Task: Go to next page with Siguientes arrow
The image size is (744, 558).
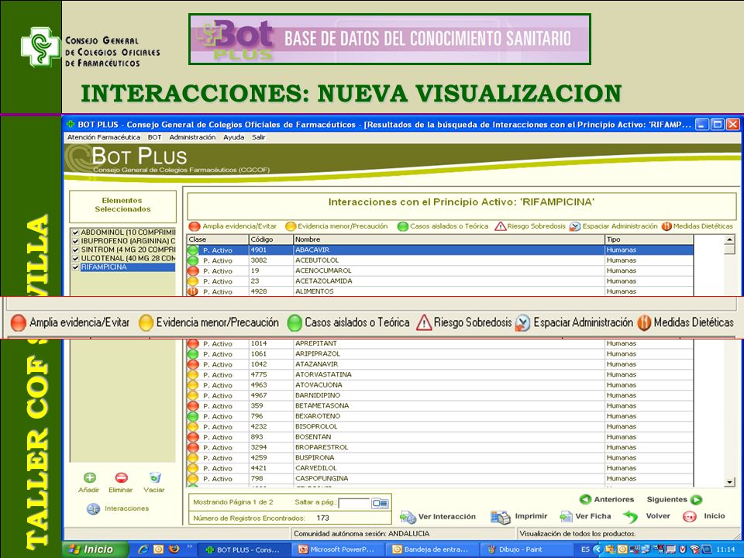Action: (x=696, y=499)
